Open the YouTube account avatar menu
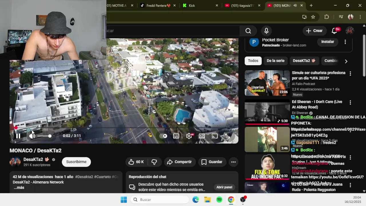This screenshot has width=366, height=206. [x=350, y=31]
